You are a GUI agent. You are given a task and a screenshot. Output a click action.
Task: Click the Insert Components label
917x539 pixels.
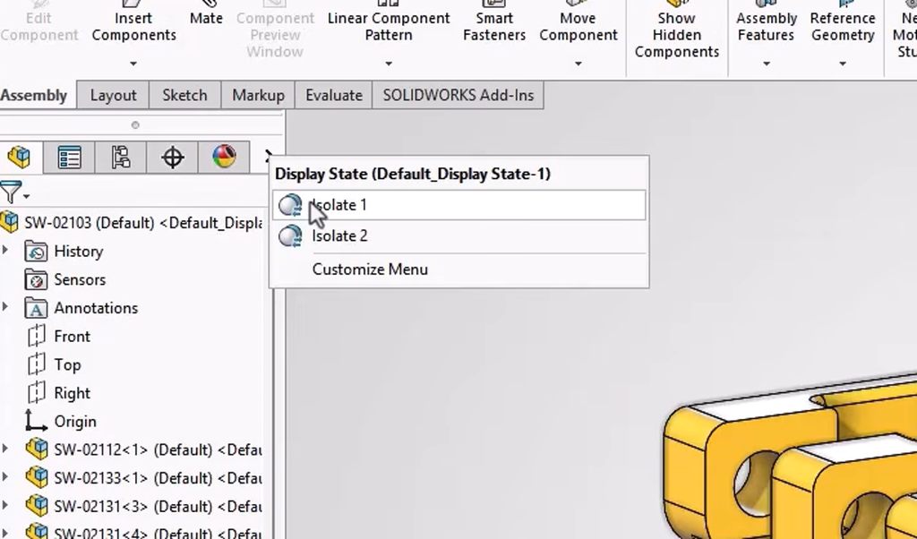(133, 27)
